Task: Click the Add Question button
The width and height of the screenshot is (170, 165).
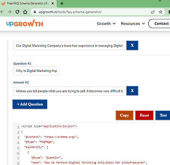Action: point(30,104)
